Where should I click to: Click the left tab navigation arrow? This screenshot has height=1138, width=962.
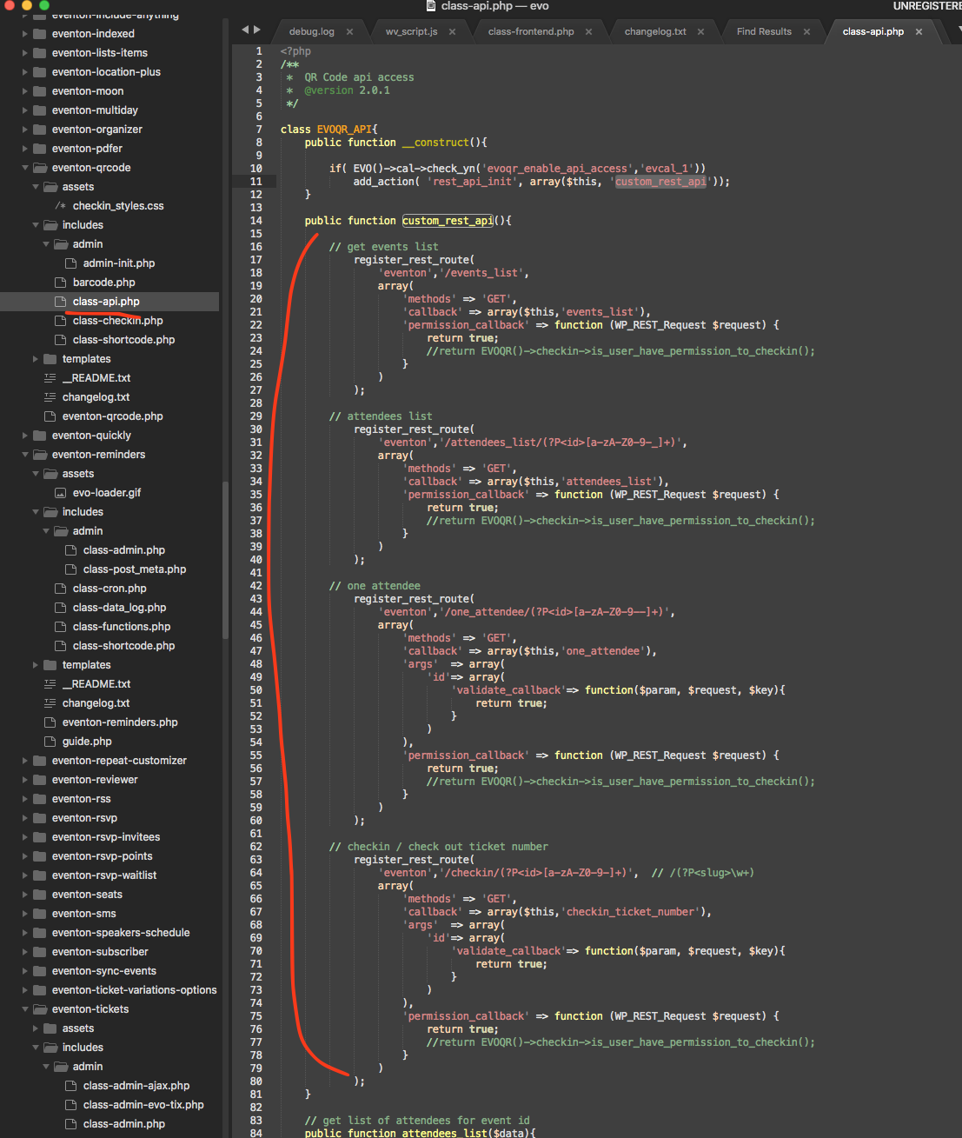(245, 30)
